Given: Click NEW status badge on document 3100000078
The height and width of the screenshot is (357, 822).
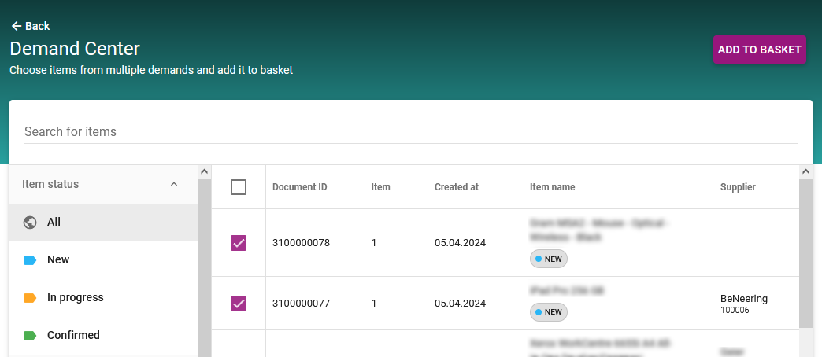Looking at the screenshot, I should pos(549,259).
